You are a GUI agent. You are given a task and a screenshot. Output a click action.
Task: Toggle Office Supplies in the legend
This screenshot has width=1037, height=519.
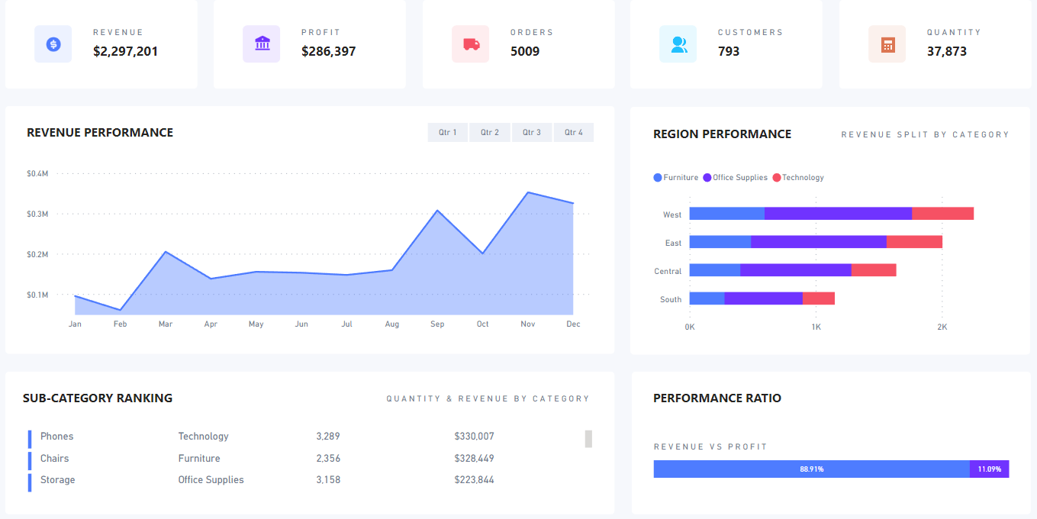point(735,177)
